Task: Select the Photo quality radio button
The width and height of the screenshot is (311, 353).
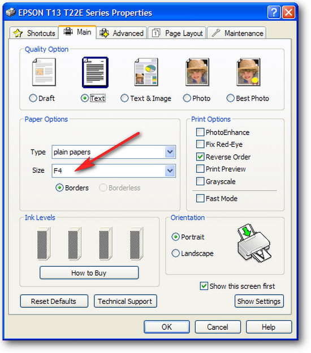Action: coord(187,98)
